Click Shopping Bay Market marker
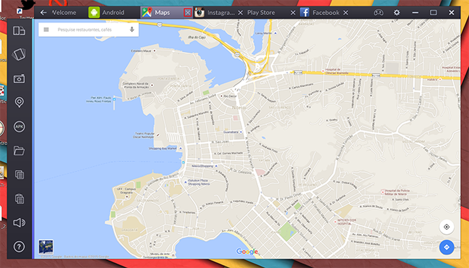This screenshot has width=469, height=268. pos(180,148)
